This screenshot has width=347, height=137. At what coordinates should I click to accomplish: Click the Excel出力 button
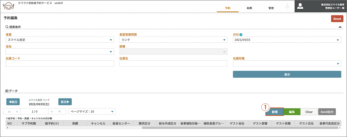click(327, 112)
